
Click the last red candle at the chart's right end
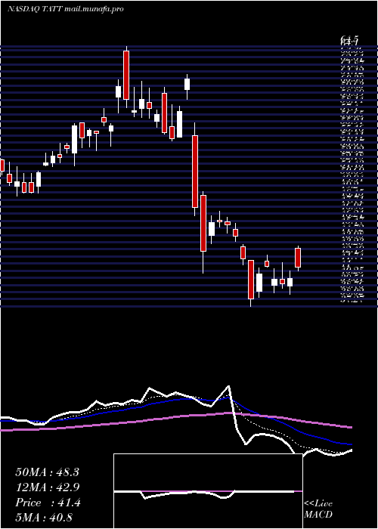tap(298, 258)
